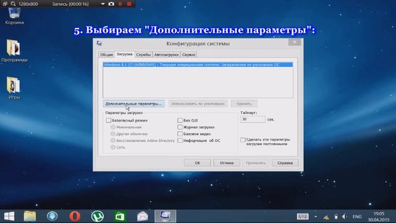Open the Программы desktop folder
The width and height of the screenshot is (396, 223).
14,51
